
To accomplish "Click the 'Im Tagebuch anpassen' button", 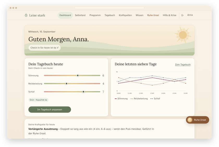I will point(50,109).
